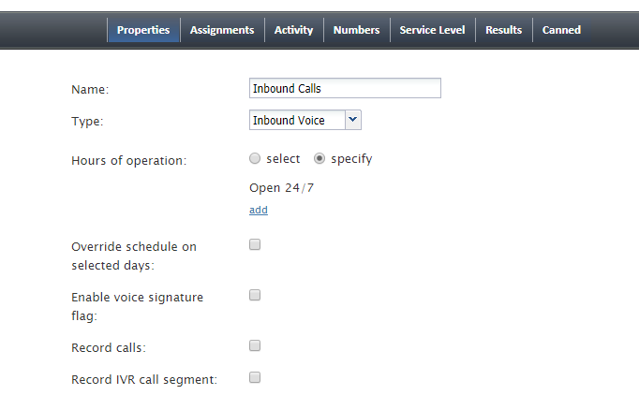The height and width of the screenshot is (395, 639).
Task: Tick the Record IVR call segment checkbox
Action: [255, 377]
